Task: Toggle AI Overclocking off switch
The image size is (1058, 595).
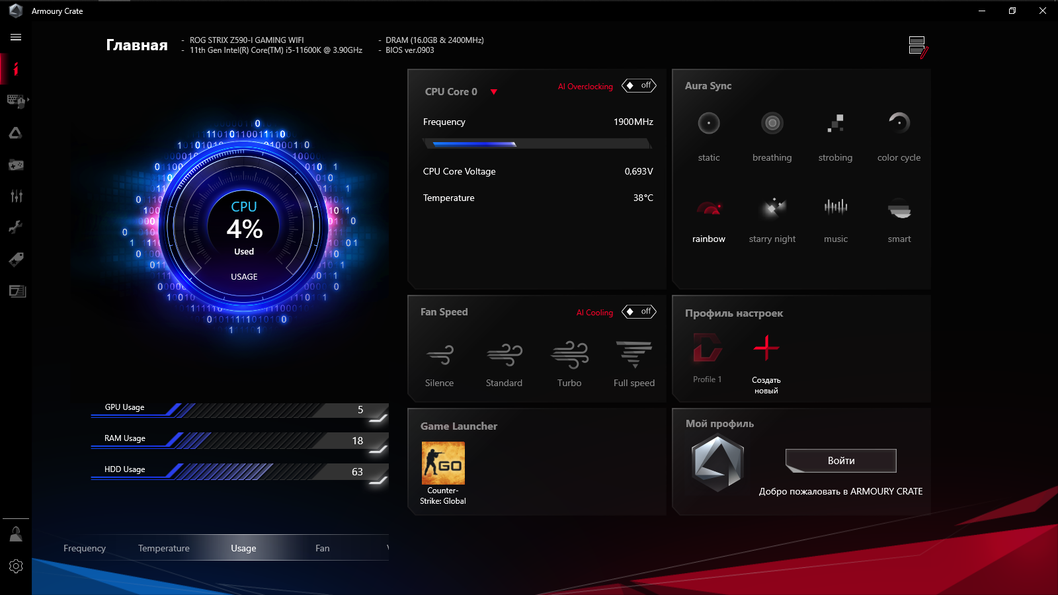Action: click(638, 85)
